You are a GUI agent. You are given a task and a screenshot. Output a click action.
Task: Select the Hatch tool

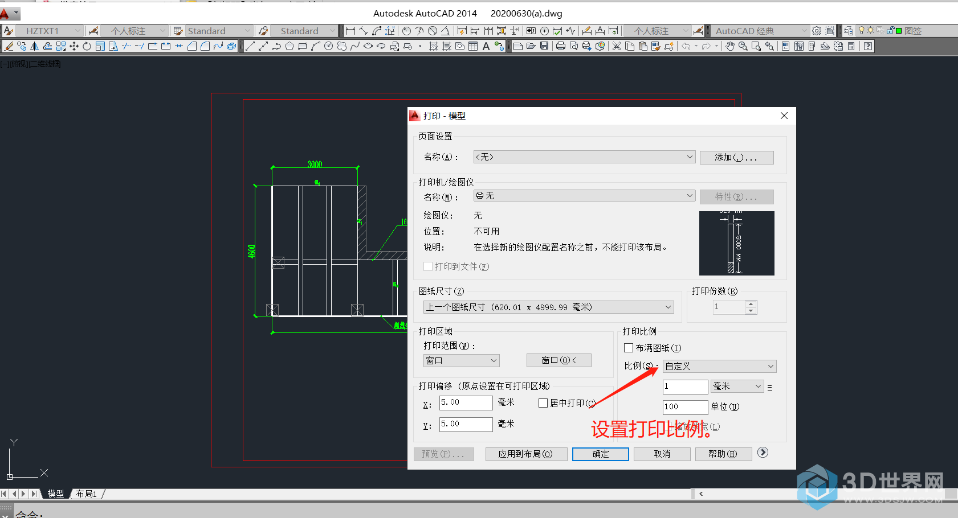tap(434, 46)
